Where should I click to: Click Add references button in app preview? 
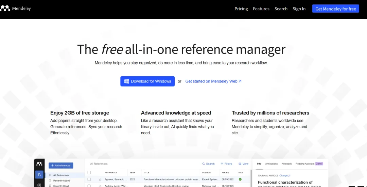click(61, 166)
